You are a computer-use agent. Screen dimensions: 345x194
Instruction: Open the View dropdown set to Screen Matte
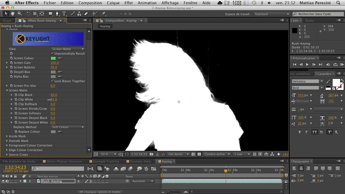coord(68,49)
